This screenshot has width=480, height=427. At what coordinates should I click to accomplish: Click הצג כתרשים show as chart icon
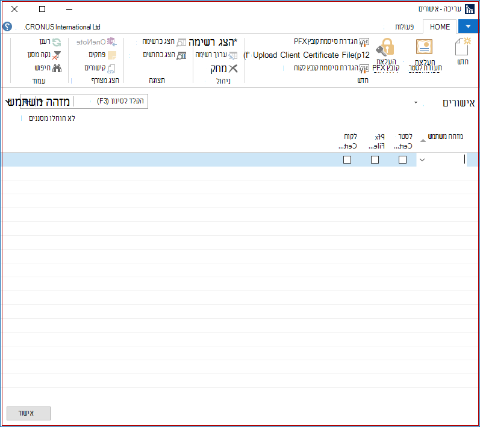click(x=181, y=55)
